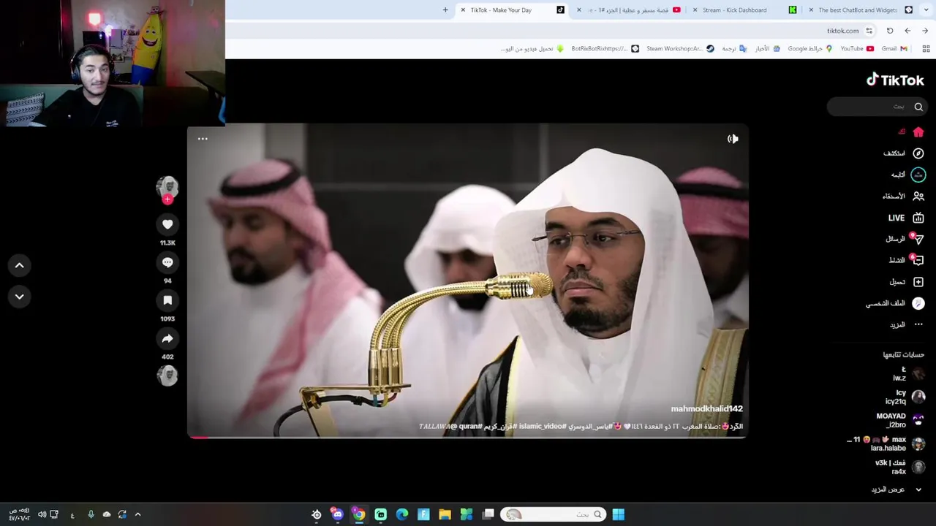Open the spinning sound disc below share
The width and height of the screenshot is (936, 526).
(x=167, y=376)
